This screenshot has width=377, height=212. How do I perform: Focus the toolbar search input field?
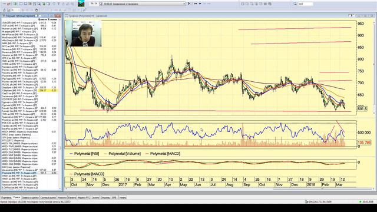point(305,4)
